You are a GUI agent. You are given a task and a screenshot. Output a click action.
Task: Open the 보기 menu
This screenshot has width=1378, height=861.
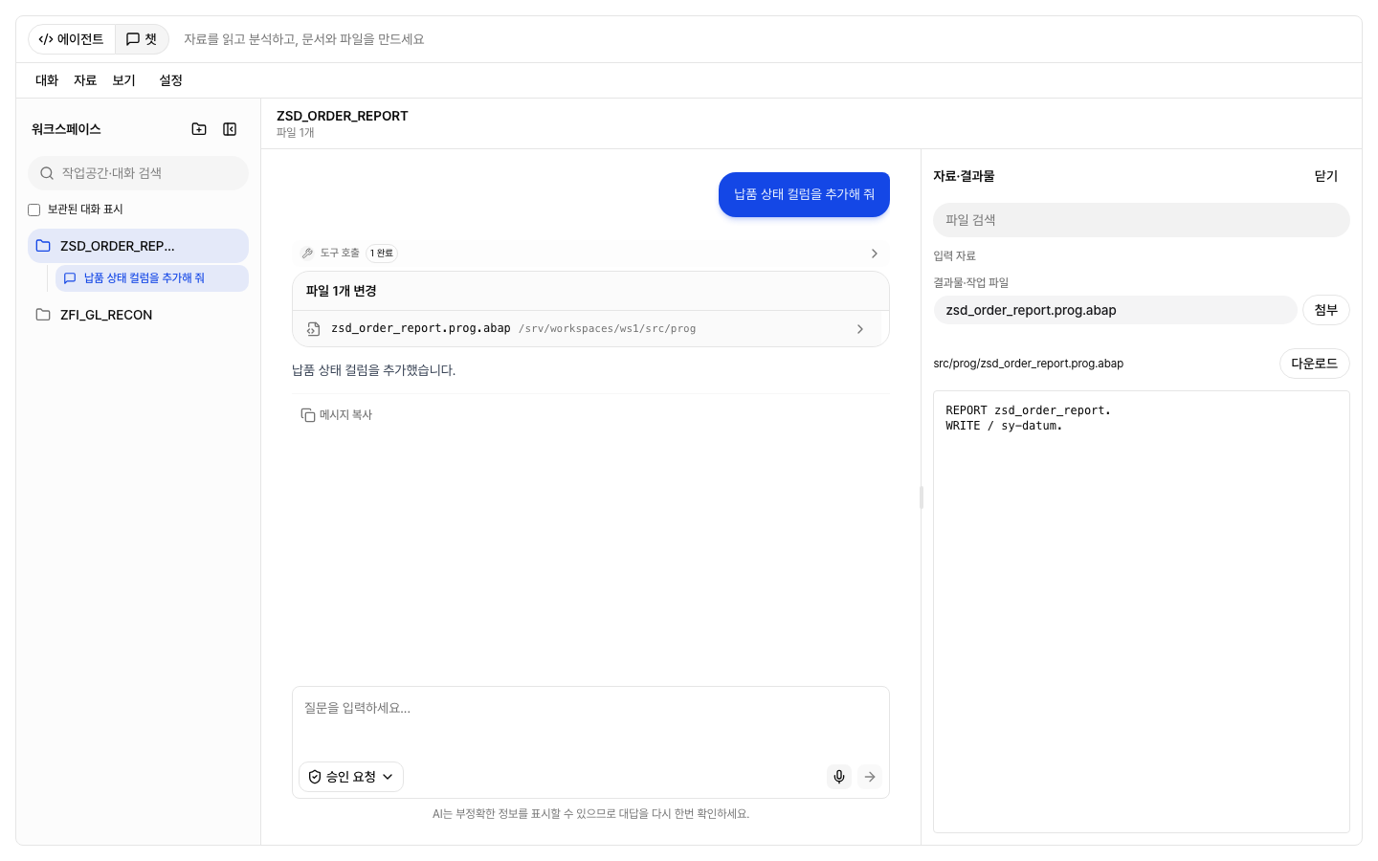pos(123,80)
